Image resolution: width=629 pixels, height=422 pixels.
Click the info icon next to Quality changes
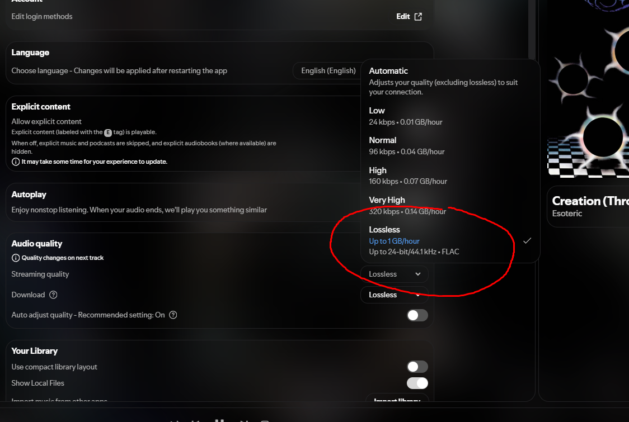click(x=16, y=258)
